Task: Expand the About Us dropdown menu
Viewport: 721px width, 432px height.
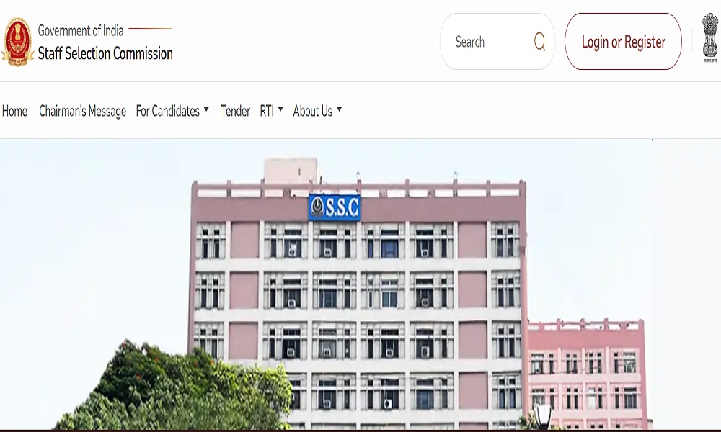Action: tap(317, 111)
